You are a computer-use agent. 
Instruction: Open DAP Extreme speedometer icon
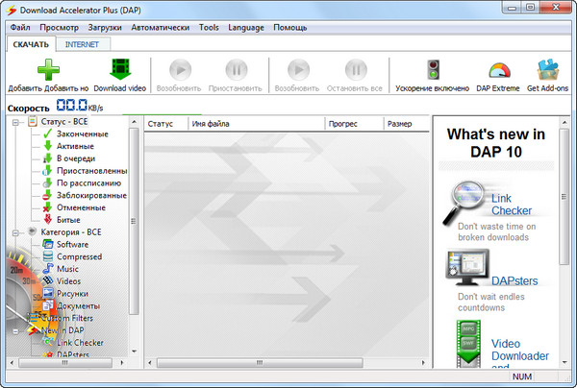[499, 71]
